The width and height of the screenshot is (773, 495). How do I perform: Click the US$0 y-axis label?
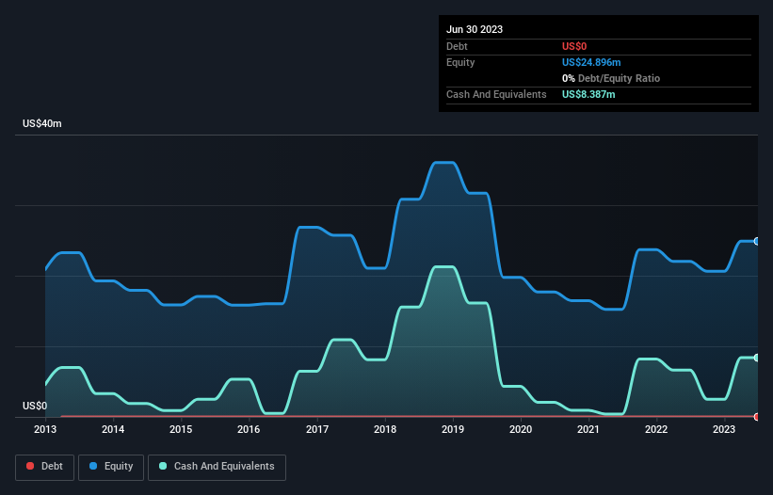pyautogui.click(x=35, y=406)
